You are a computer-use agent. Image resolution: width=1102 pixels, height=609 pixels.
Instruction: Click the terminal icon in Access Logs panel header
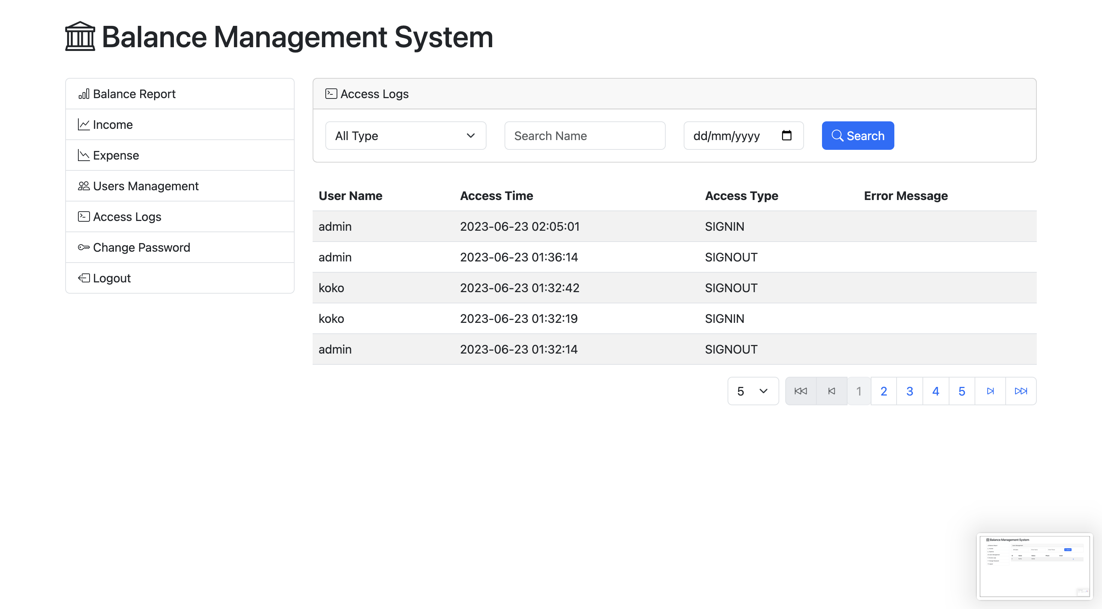pos(331,94)
